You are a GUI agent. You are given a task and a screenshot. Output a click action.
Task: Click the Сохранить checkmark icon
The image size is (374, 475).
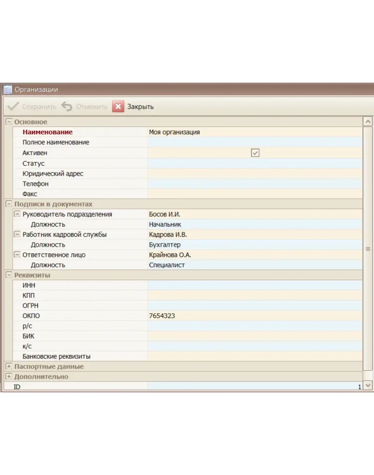(13, 107)
